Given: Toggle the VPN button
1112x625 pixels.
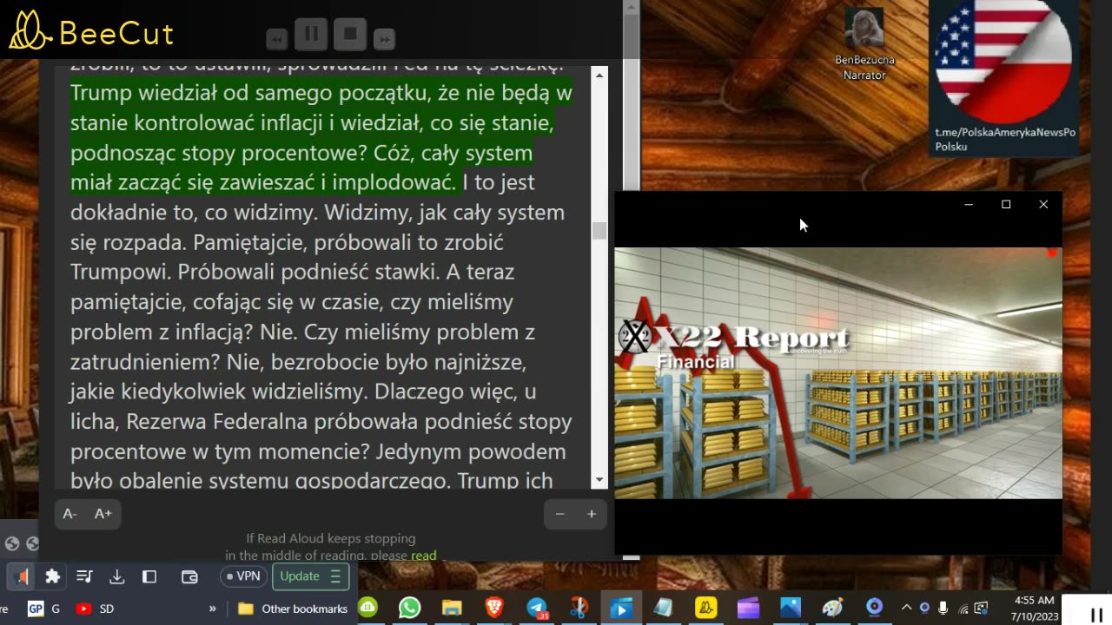Looking at the screenshot, I should coord(243,576).
